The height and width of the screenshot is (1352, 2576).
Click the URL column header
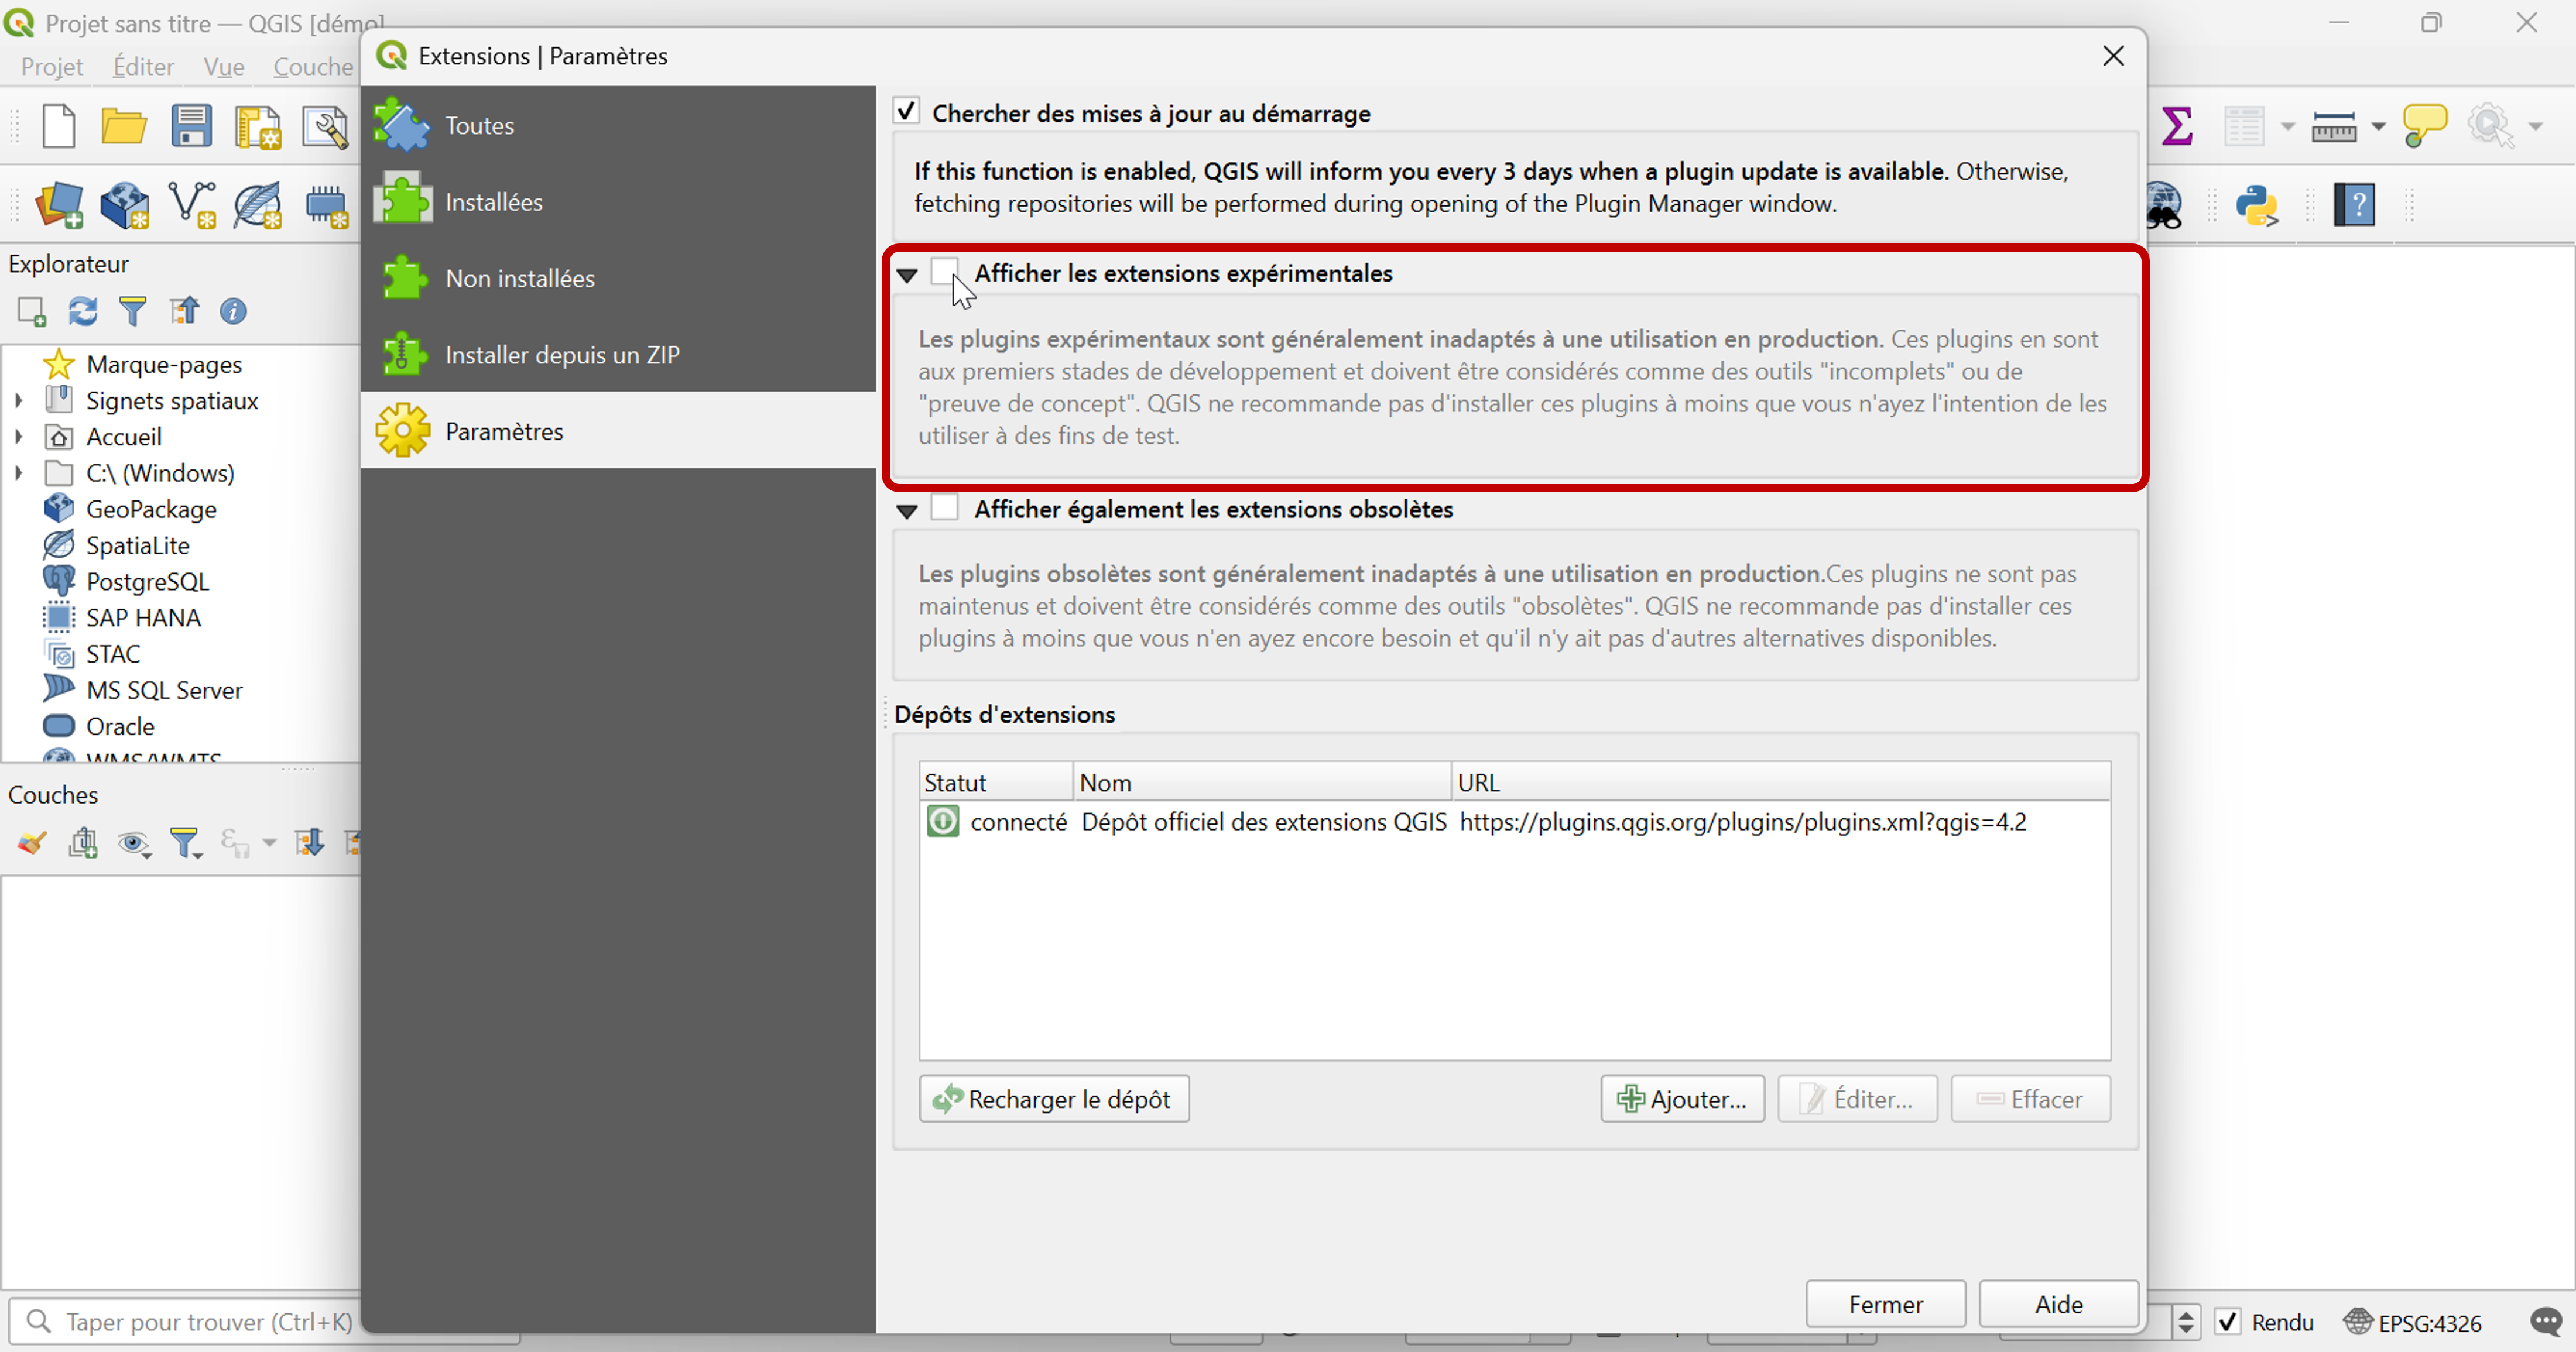click(x=1780, y=782)
